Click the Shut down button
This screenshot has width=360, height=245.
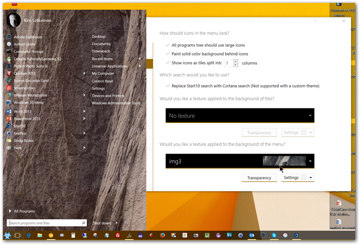[x=101, y=223]
